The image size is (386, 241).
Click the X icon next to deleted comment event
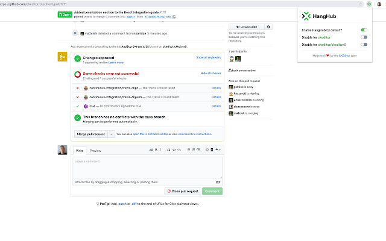click(75, 33)
